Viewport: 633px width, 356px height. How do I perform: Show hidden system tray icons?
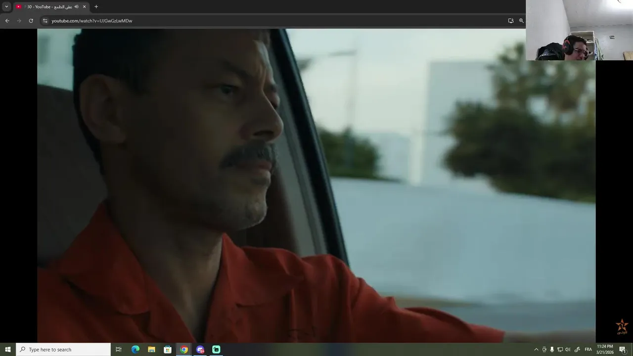tap(536, 350)
